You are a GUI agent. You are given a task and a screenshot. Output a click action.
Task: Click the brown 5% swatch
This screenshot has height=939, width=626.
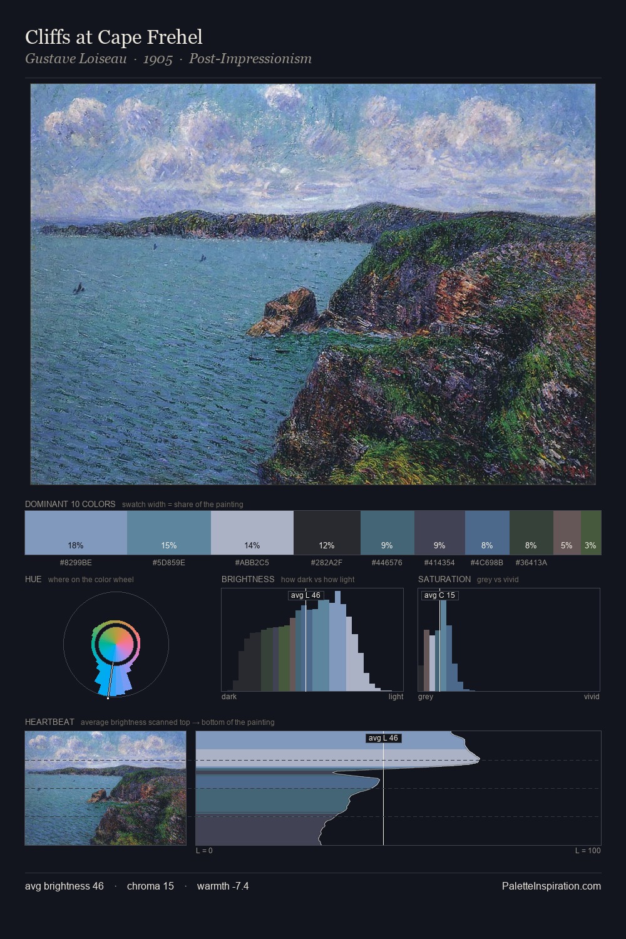567,533
